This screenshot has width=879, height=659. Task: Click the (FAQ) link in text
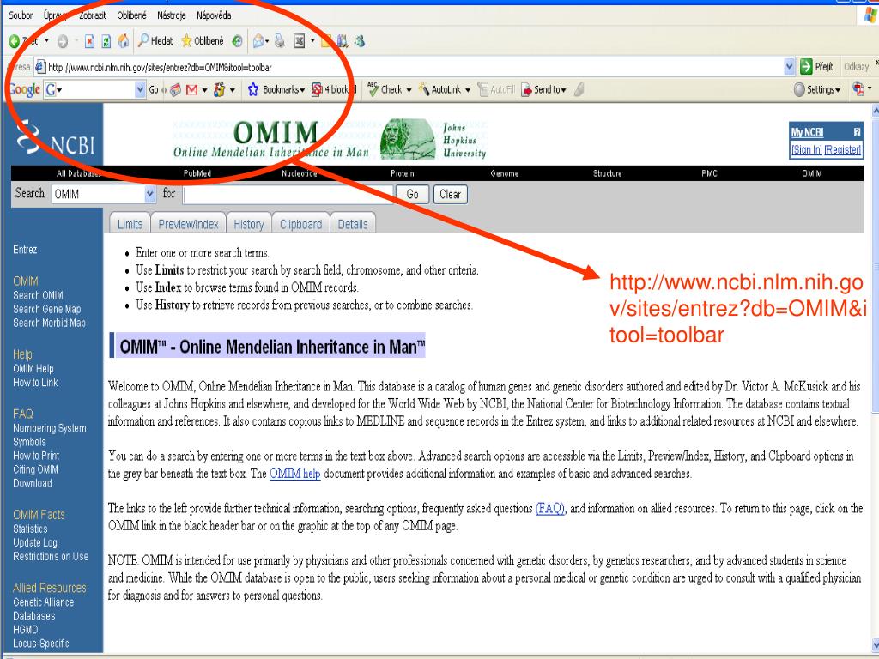coord(550,508)
